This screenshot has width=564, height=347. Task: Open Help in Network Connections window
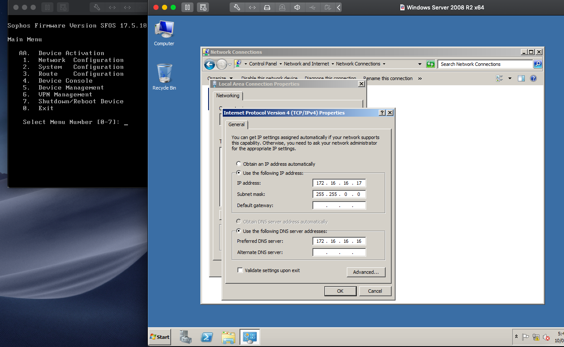[533, 78]
